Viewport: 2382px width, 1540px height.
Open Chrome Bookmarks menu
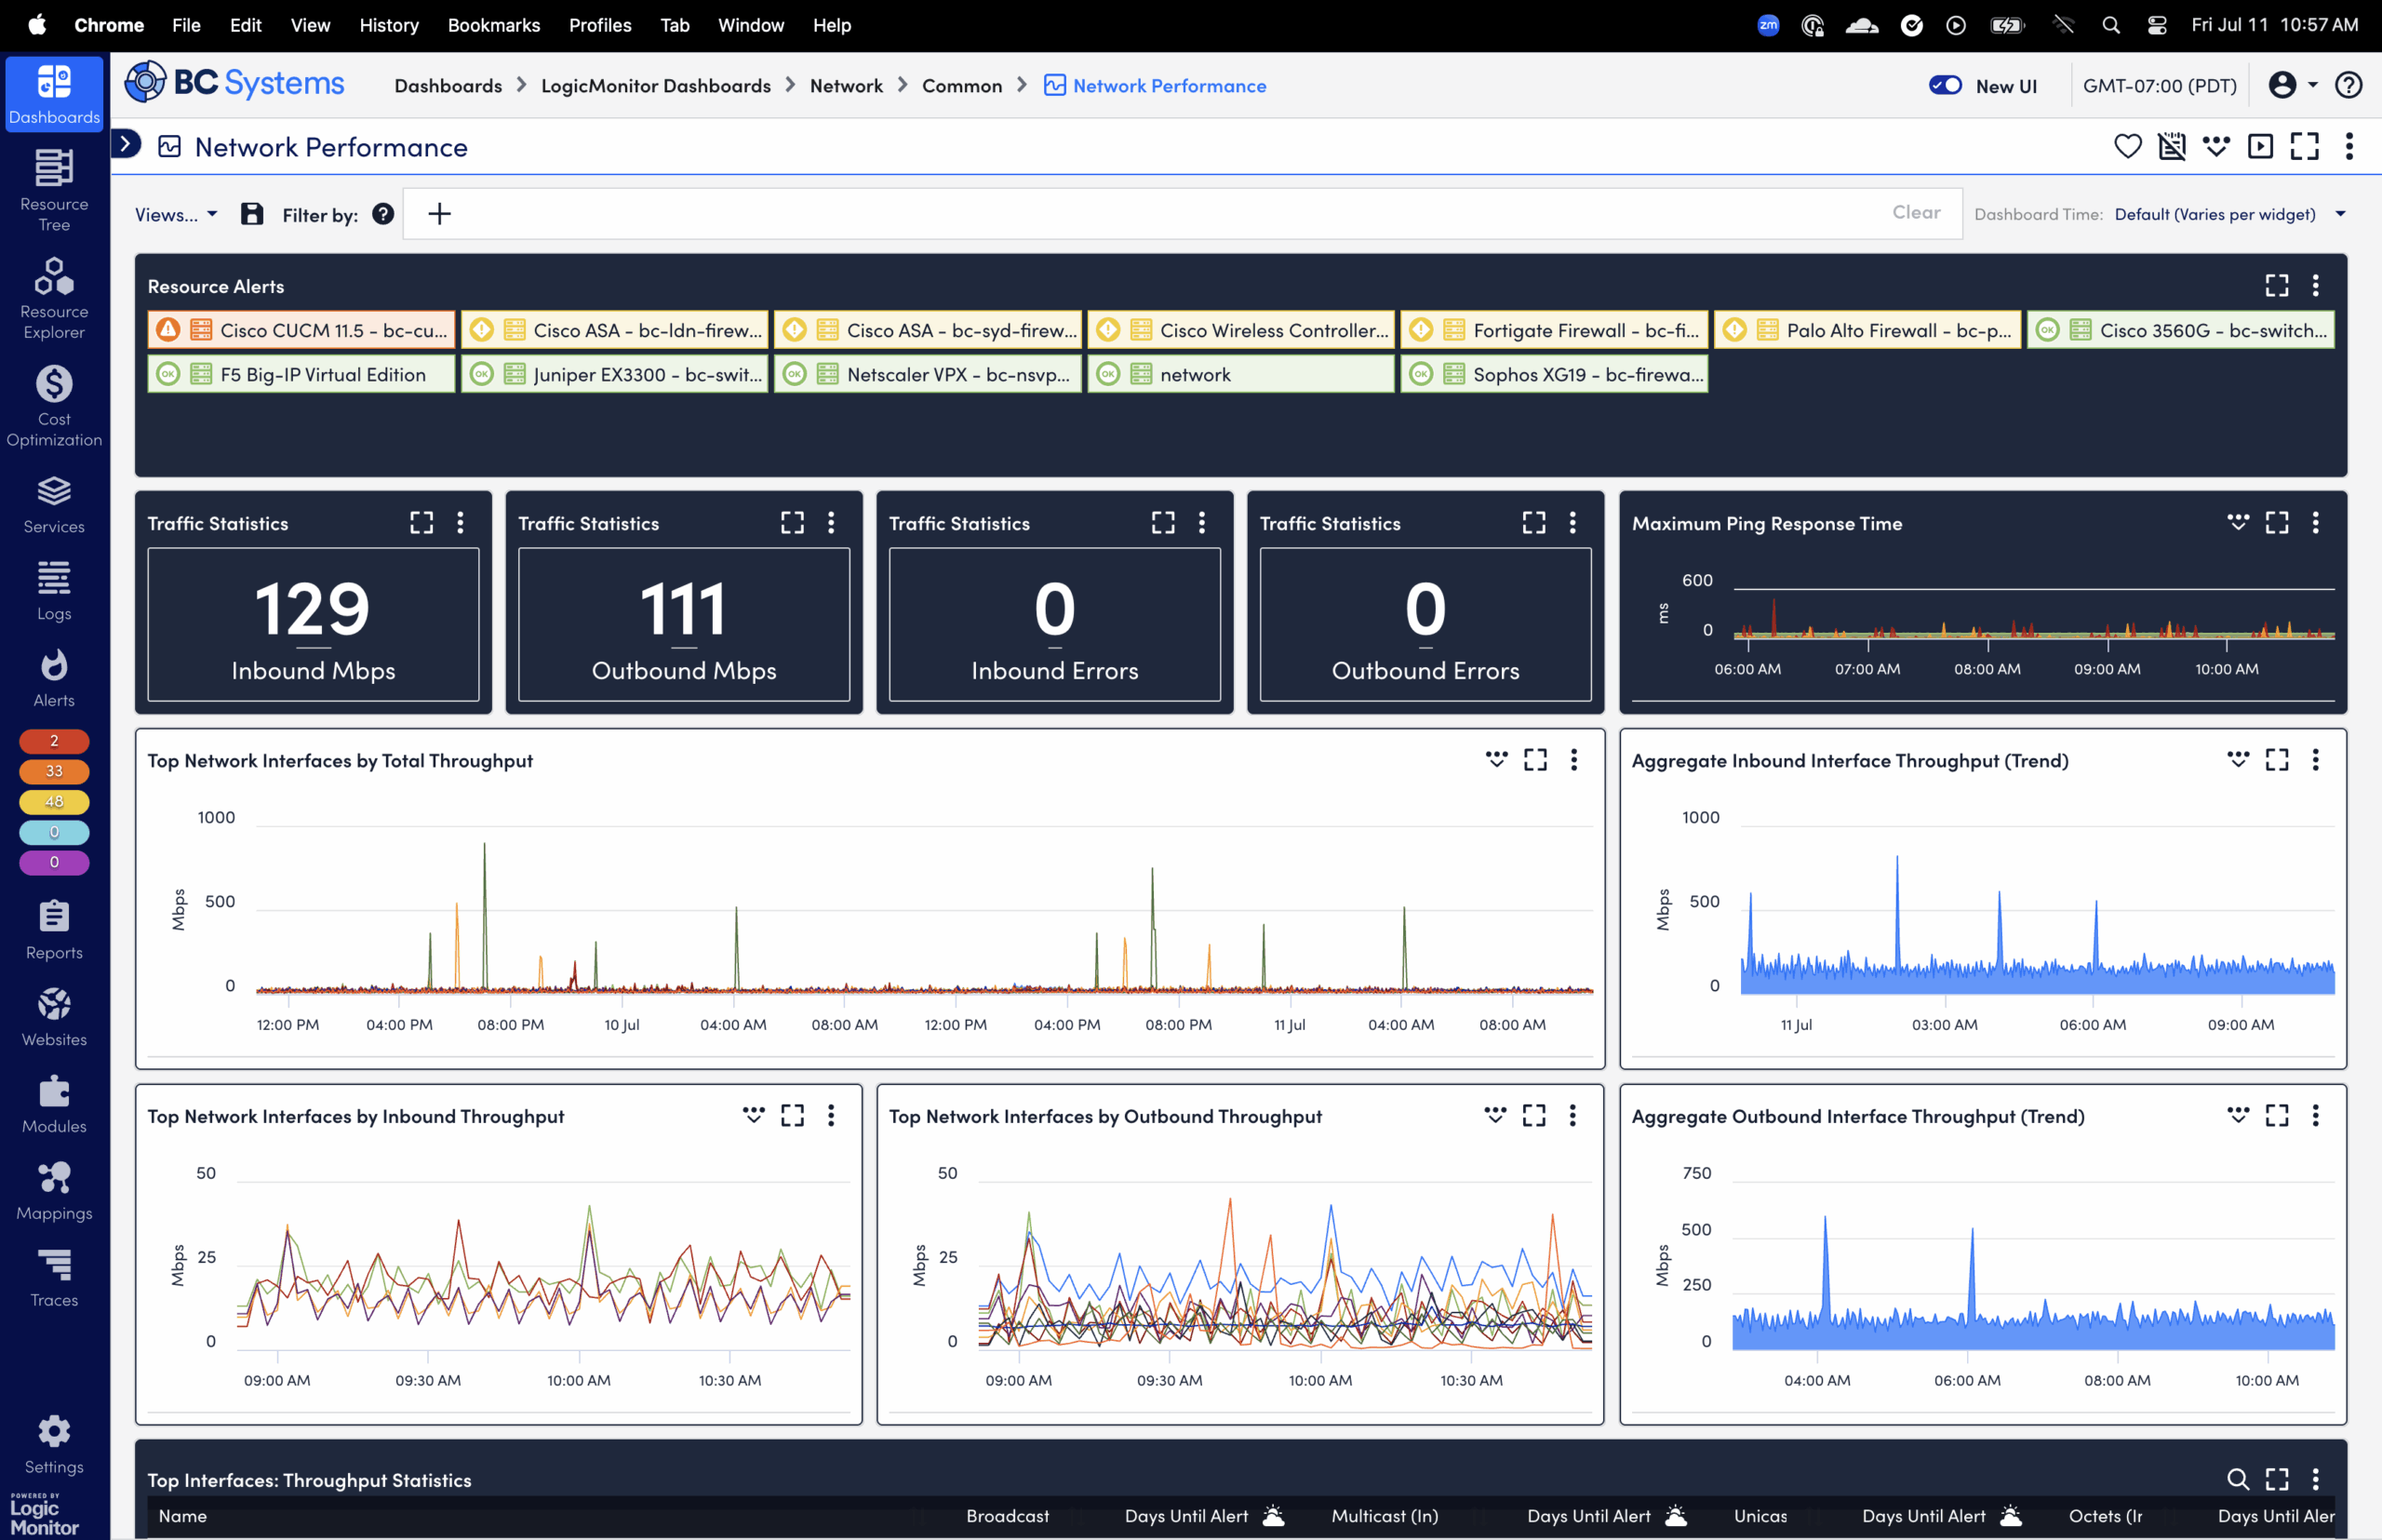coord(494,25)
